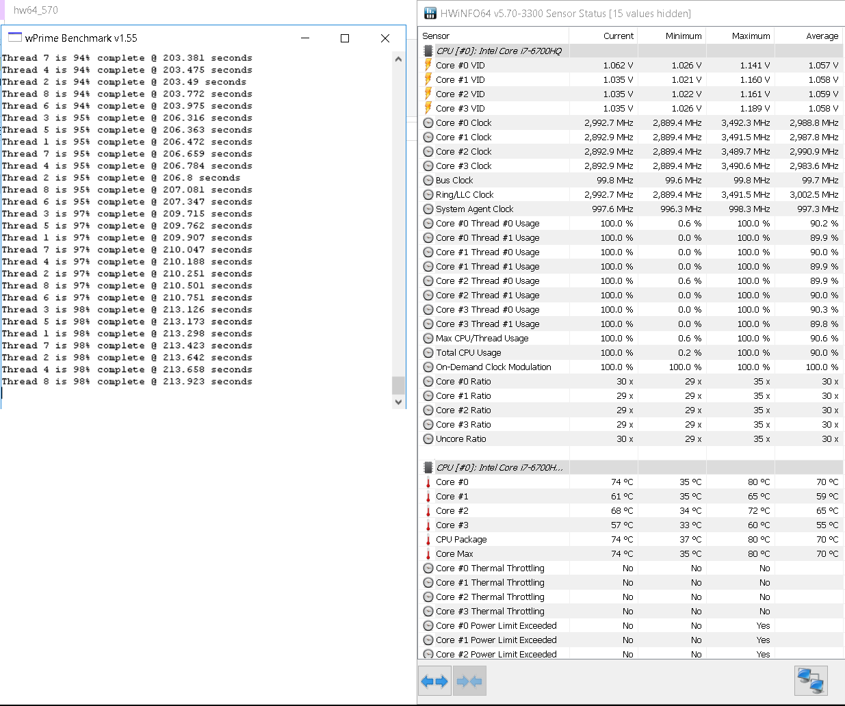Select the Core #2 temperature row label
The image size is (845, 706).
pos(452,510)
